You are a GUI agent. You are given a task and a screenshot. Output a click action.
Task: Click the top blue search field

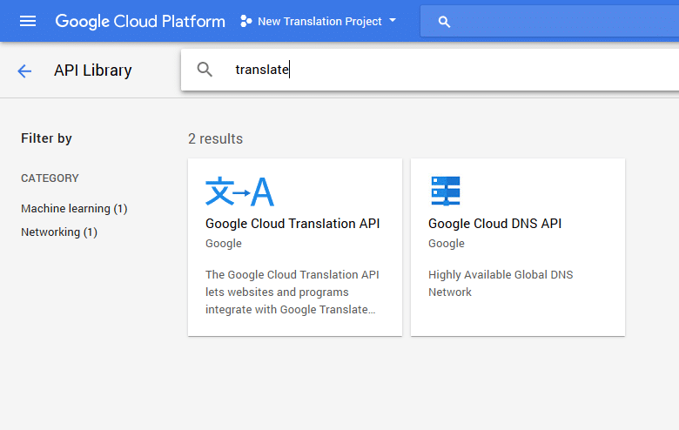pos(549,21)
